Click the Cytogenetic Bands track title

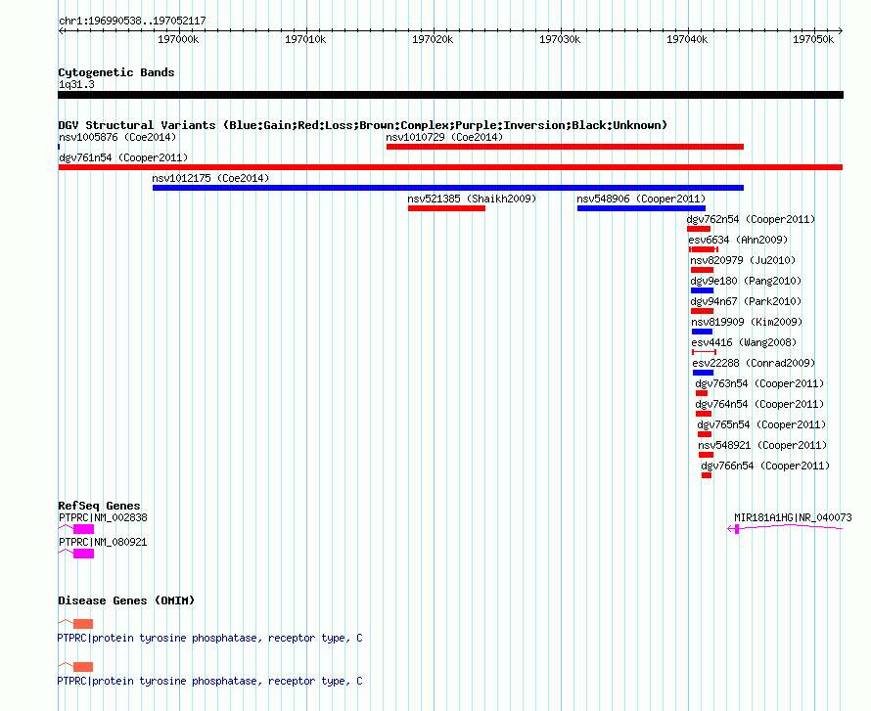(116, 72)
